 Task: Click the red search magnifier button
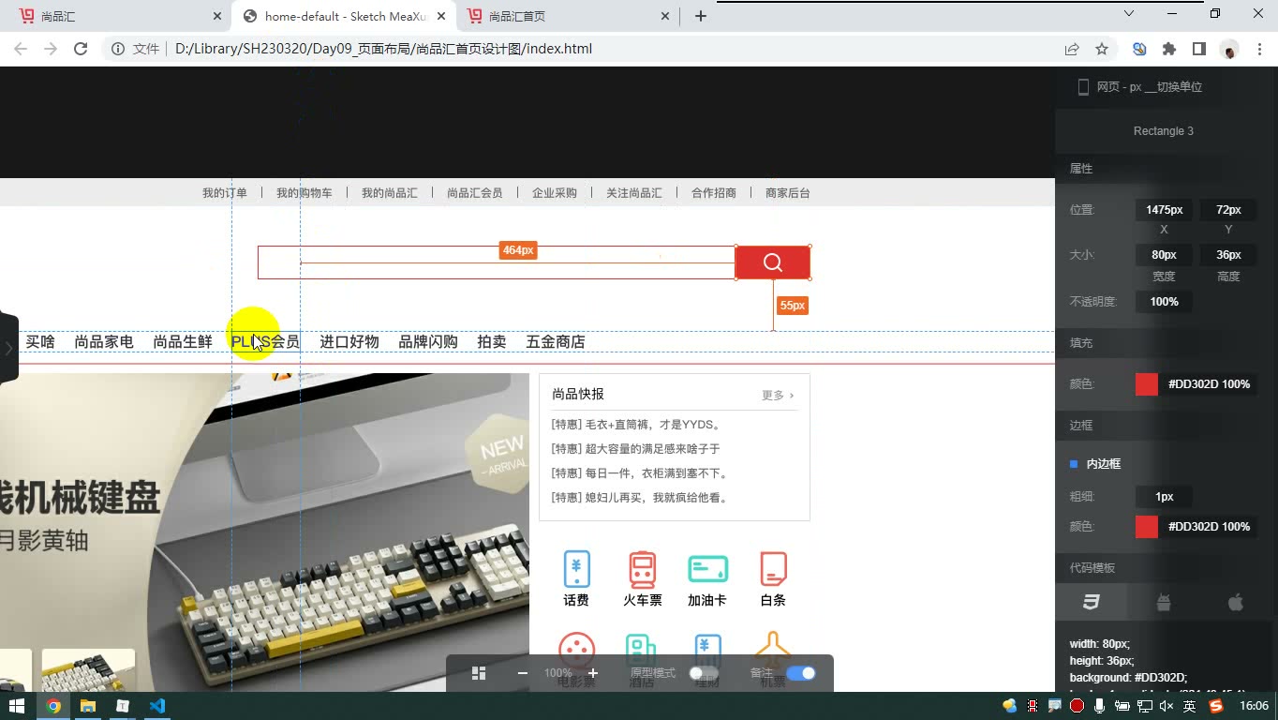click(773, 262)
